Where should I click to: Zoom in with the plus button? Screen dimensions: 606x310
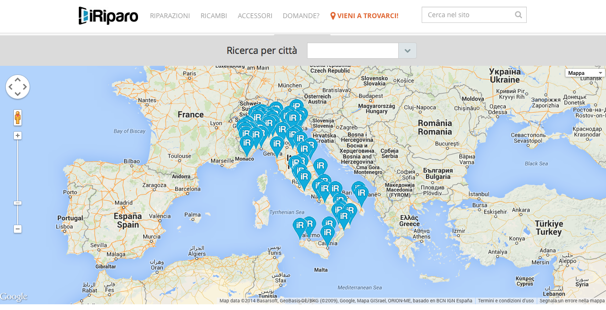pyautogui.click(x=18, y=135)
